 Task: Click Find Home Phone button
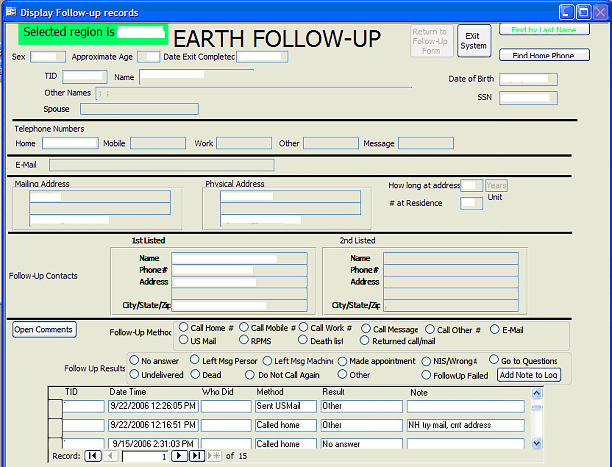click(x=544, y=55)
